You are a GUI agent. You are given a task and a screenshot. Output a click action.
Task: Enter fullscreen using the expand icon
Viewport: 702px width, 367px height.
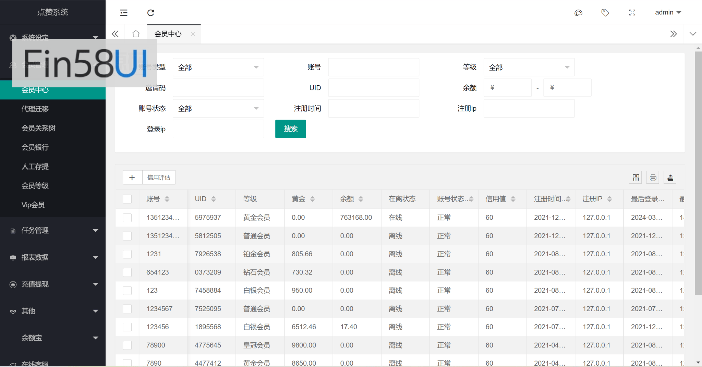pos(632,13)
